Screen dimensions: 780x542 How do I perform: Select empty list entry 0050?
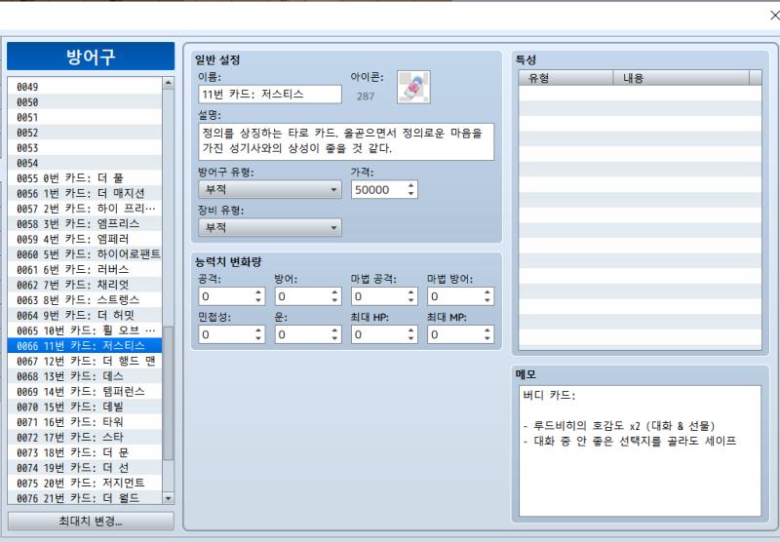85,102
